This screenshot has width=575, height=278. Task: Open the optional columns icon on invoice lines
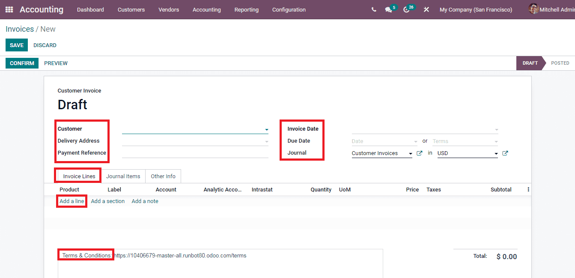pyautogui.click(x=528, y=189)
